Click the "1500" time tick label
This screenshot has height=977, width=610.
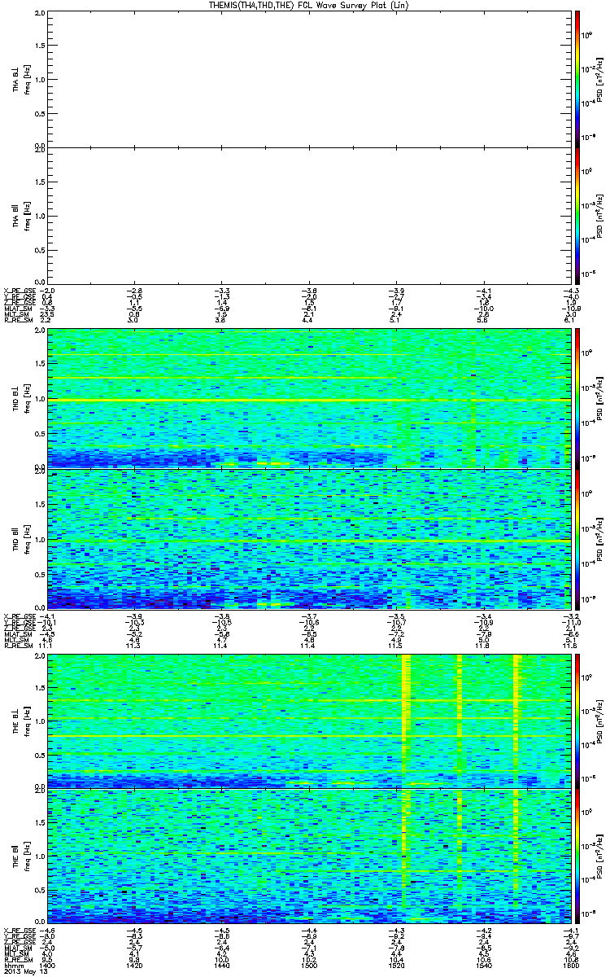click(307, 965)
